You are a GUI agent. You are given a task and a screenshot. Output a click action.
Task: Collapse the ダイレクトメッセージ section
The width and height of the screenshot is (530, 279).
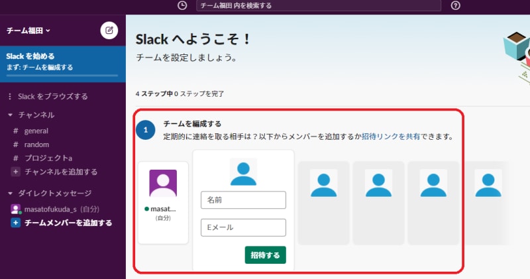(11, 194)
